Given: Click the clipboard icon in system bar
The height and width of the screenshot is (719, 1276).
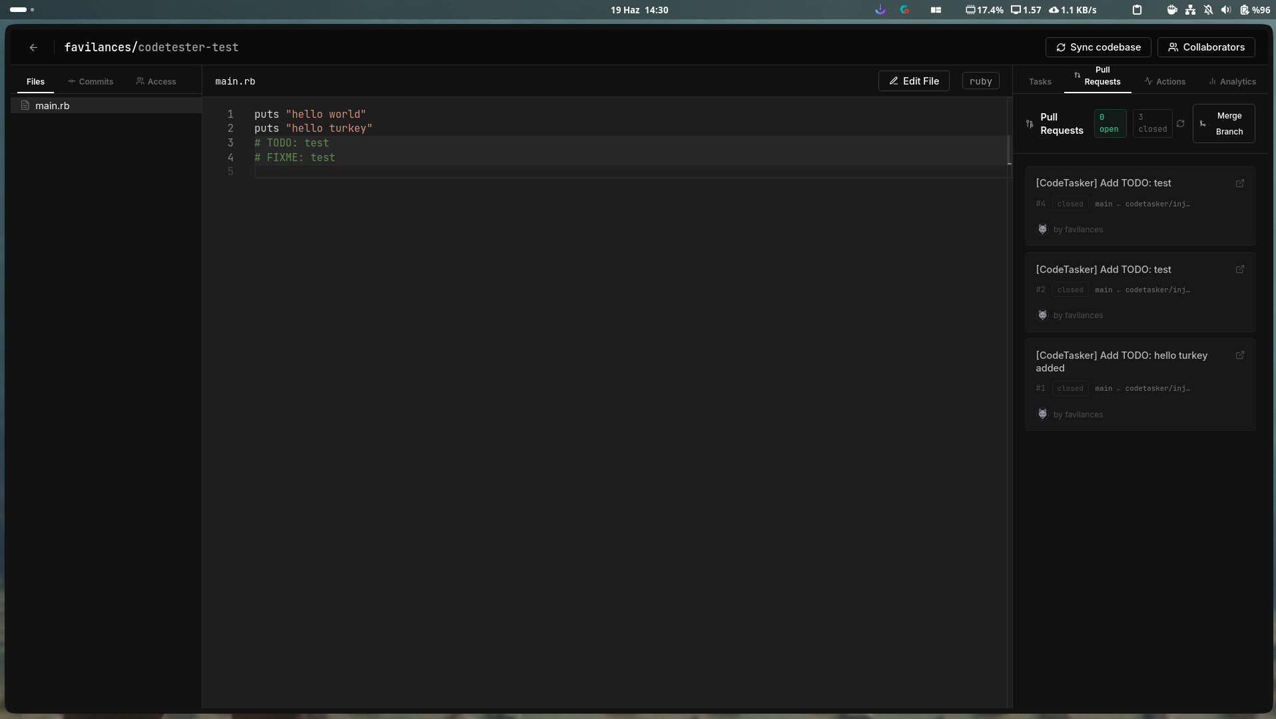Looking at the screenshot, I should coord(1137,10).
